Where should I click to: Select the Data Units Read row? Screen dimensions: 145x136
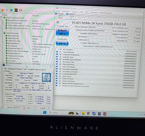click(x=96, y=65)
